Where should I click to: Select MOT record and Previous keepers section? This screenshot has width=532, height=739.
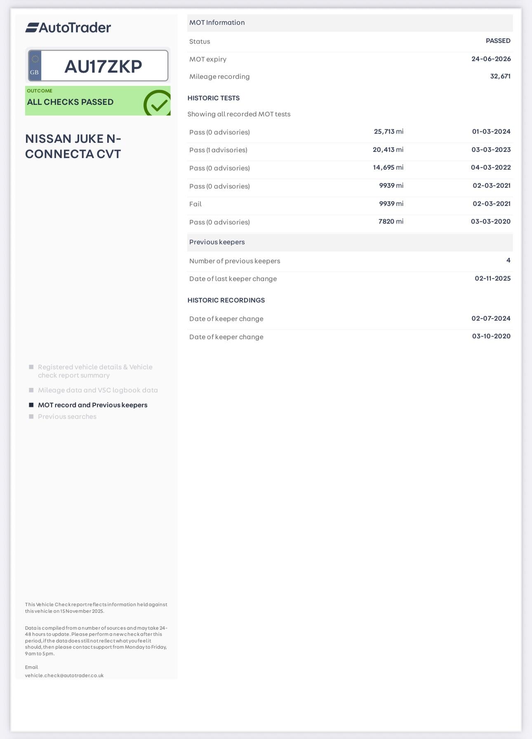[x=92, y=405]
